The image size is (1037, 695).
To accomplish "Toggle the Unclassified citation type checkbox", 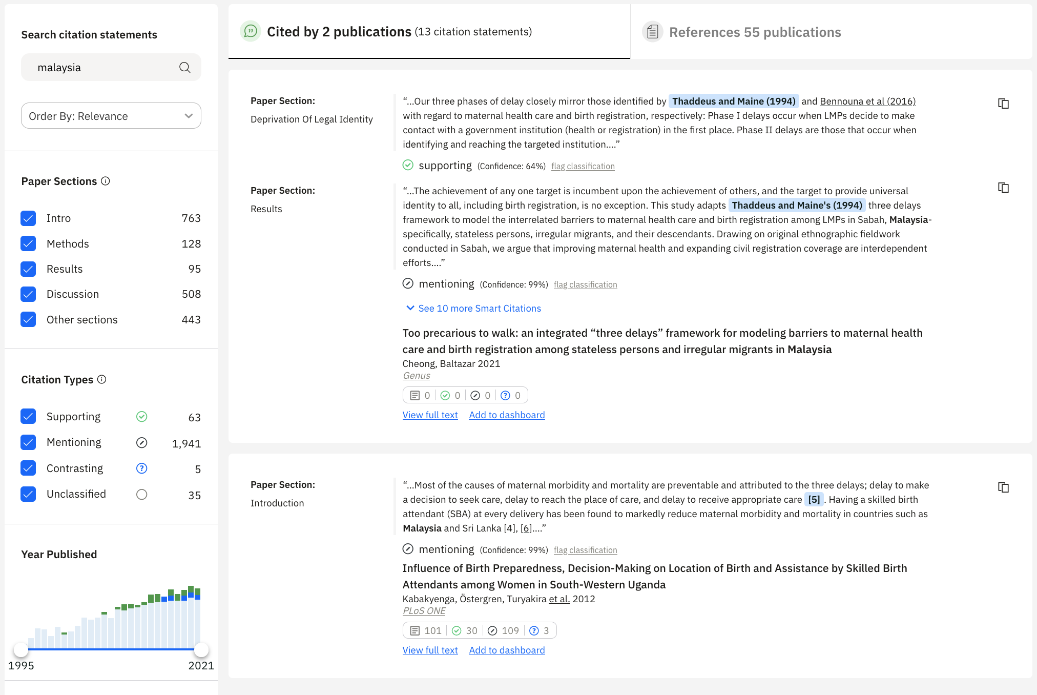I will 28,494.
